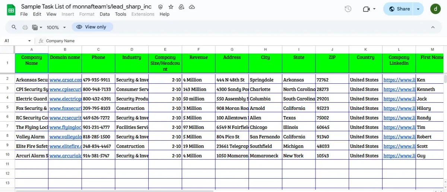
Task: Select ZIP cell 95223
Action: [332, 108]
